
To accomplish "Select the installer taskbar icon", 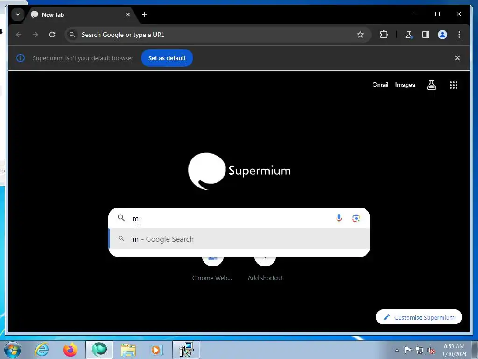I will pyautogui.click(x=186, y=350).
